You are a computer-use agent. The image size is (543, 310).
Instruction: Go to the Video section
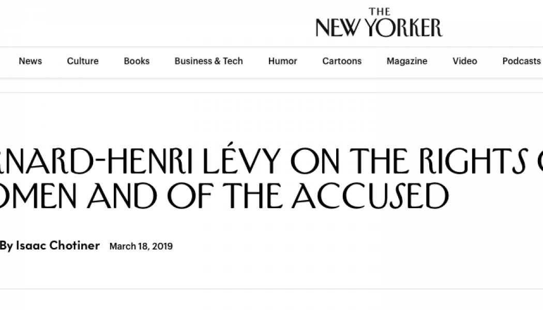click(465, 61)
